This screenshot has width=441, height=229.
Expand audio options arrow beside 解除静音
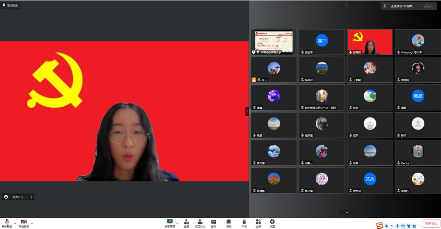tap(15, 223)
